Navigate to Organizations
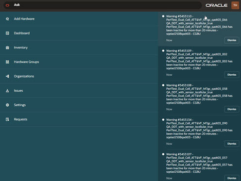Image resolution: width=241 pixels, height=181 pixels. coord(79,76)
